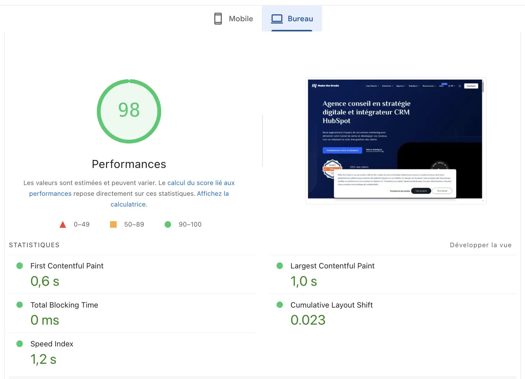Click 'Développer la vue' to expand statistics

(480, 245)
